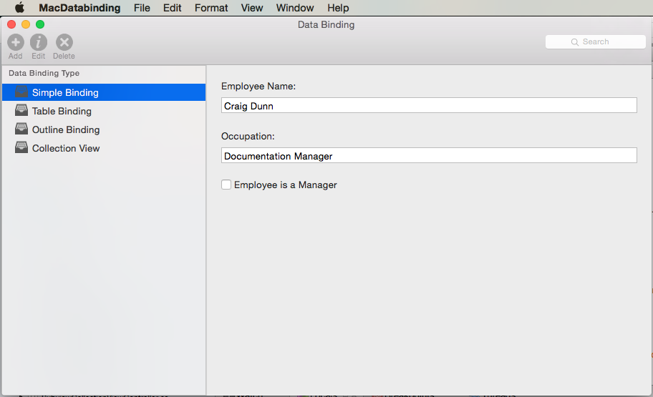Screen dimensions: 653x397
Task: Open the Edit menu in menu bar
Action: 172,8
